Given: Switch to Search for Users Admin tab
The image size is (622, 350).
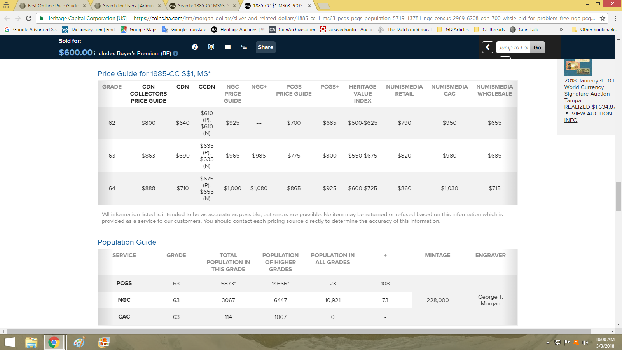Looking at the screenshot, I should [128, 6].
